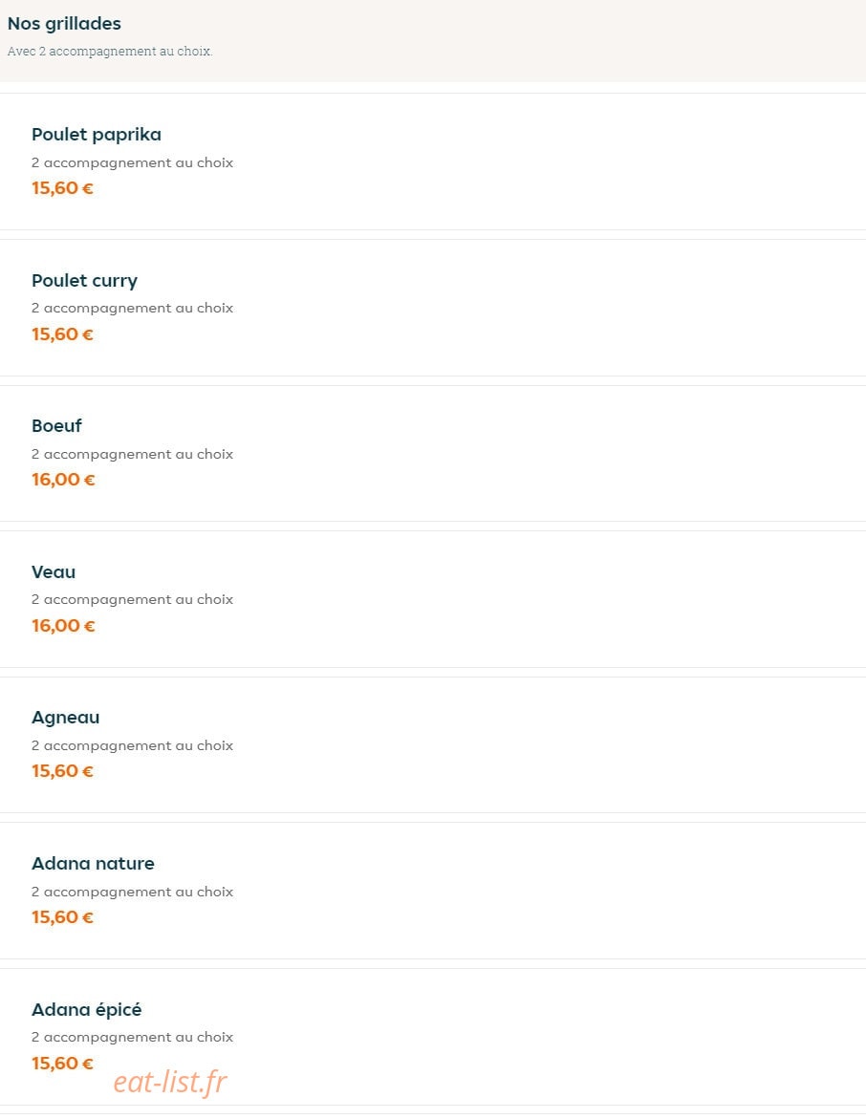Image resolution: width=866 pixels, height=1119 pixels.
Task: Click the 15,60 € price under Adana épicé
Action: coord(62,1064)
